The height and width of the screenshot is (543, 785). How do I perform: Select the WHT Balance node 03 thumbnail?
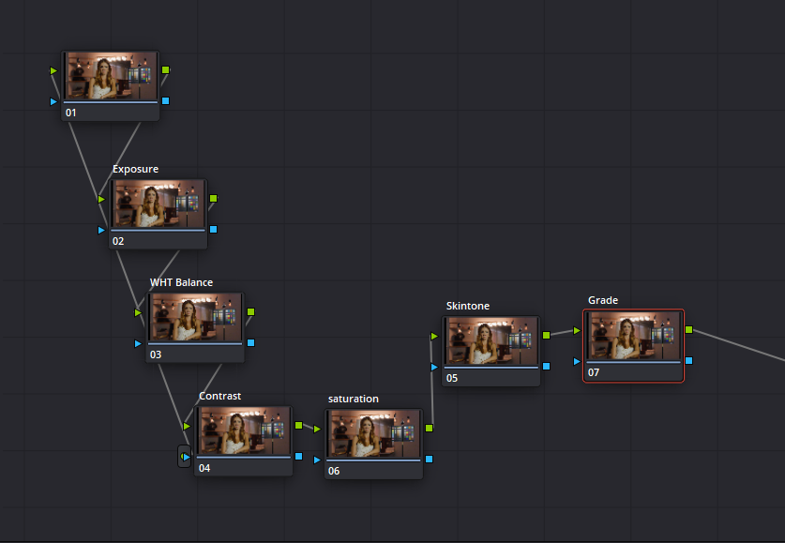195,318
